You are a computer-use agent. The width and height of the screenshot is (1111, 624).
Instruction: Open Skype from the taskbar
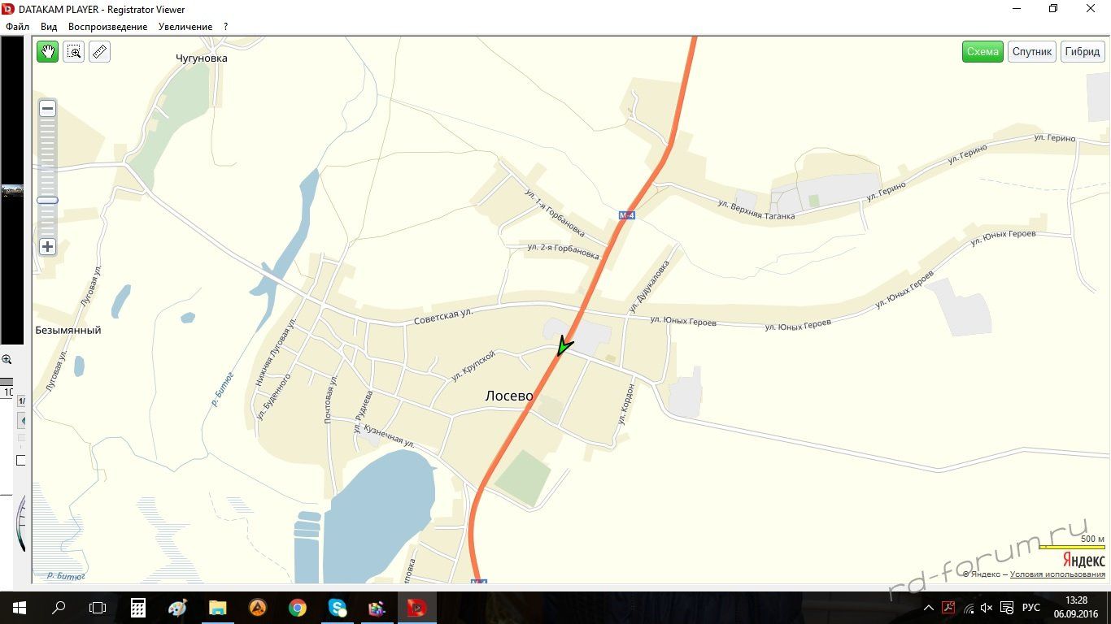337,607
